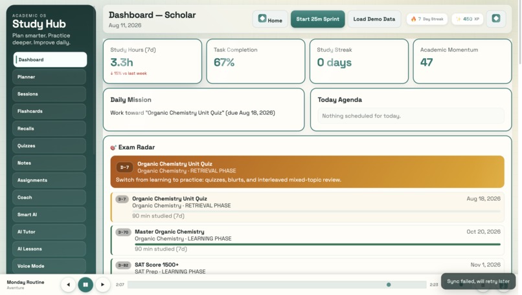Click the sparkle icon beside 450 XP

459,19
